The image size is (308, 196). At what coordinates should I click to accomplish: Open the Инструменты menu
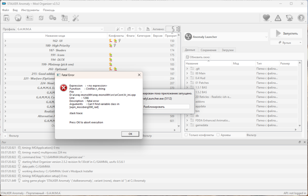(30, 10)
